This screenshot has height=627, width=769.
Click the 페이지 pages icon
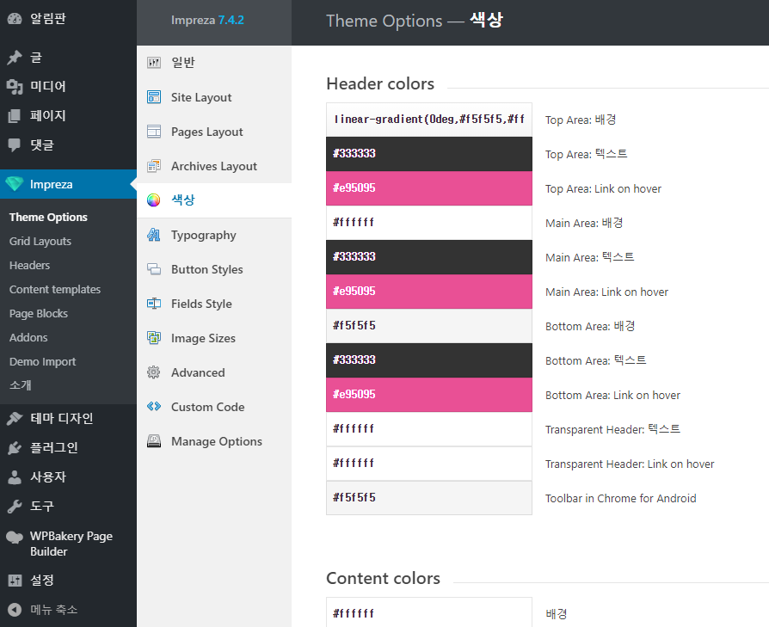pyautogui.click(x=15, y=116)
